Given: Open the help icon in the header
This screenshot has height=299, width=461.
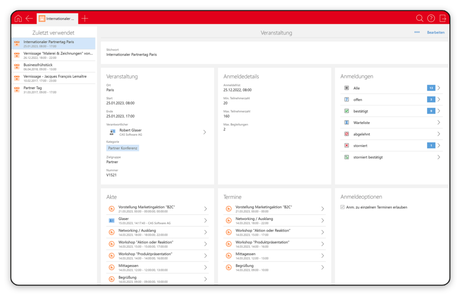Looking at the screenshot, I should pos(431,18).
